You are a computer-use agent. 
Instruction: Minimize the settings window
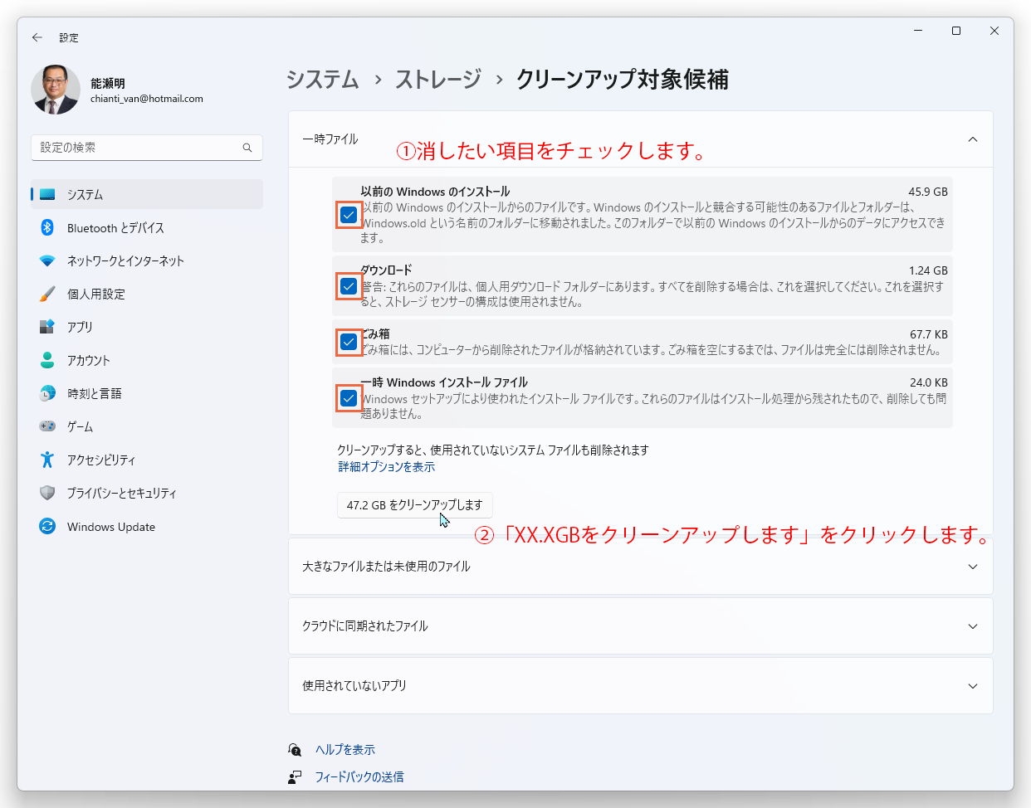click(918, 31)
